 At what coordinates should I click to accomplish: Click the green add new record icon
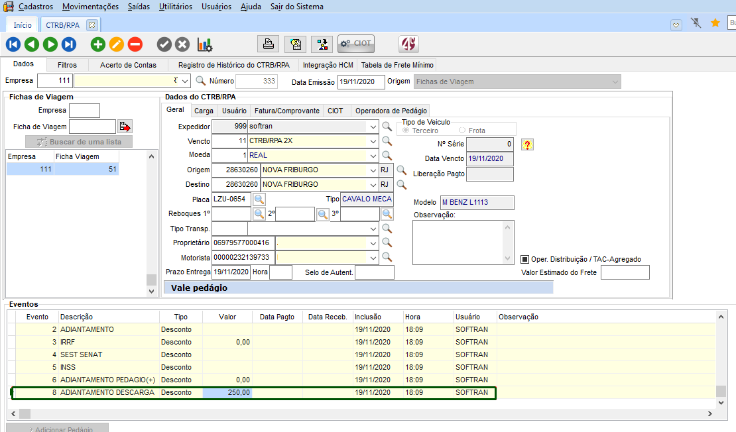tap(98, 44)
